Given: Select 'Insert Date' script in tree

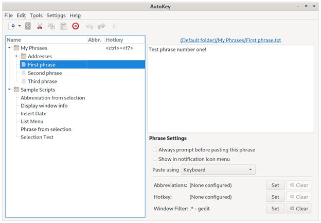Looking at the screenshot, I should 33,113.
